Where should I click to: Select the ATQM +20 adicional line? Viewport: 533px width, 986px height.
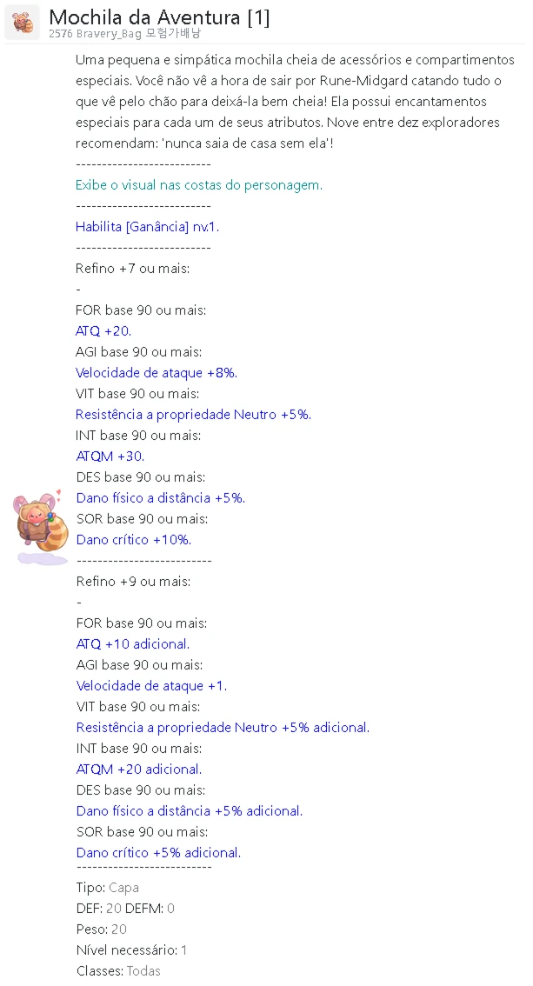click(139, 769)
